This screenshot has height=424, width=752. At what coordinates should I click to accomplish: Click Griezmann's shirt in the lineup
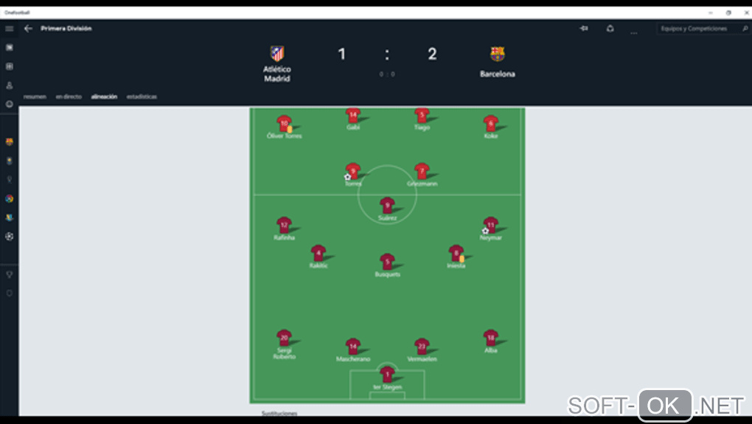[x=422, y=171]
